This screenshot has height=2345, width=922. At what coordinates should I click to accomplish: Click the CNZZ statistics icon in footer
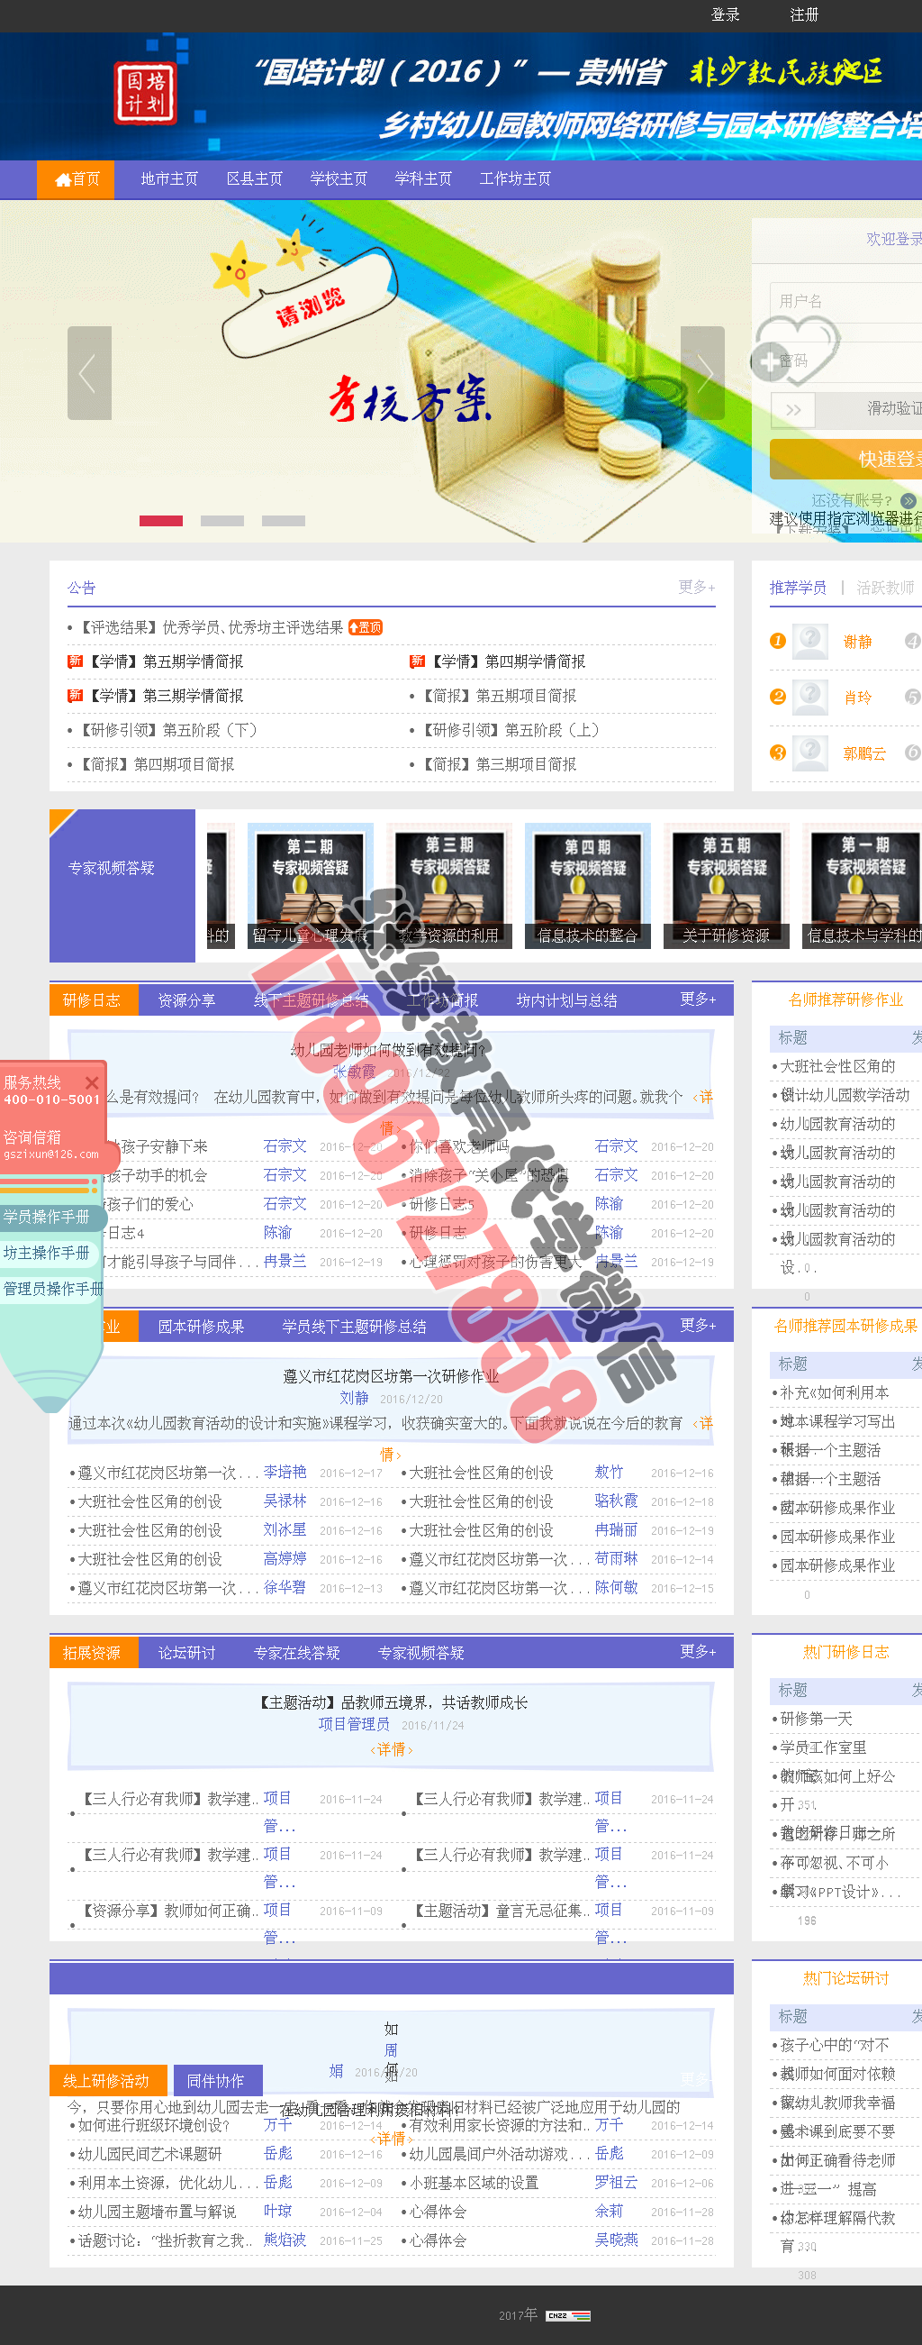(x=568, y=2315)
